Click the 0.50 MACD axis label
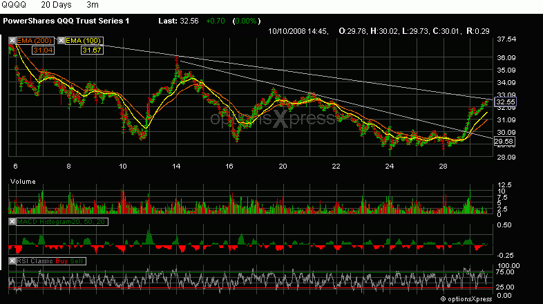543x304 pixels. tap(504, 225)
